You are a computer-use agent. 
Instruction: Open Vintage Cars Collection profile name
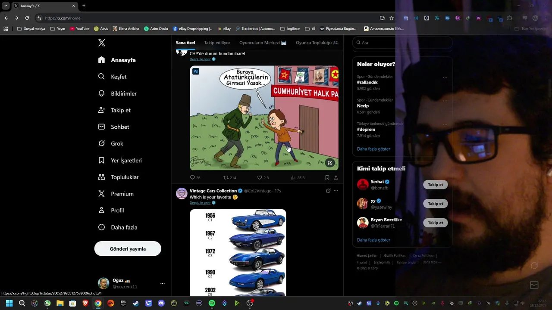pyautogui.click(x=213, y=191)
